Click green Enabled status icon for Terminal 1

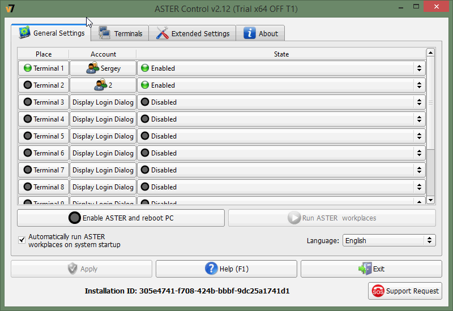(145, 68)
